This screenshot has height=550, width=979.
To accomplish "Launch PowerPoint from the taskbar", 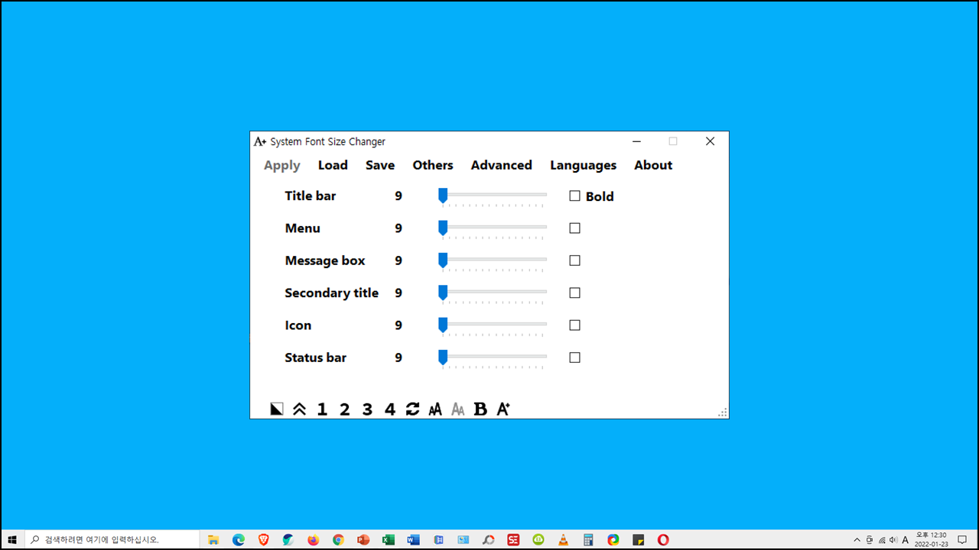I will point(363,539).
